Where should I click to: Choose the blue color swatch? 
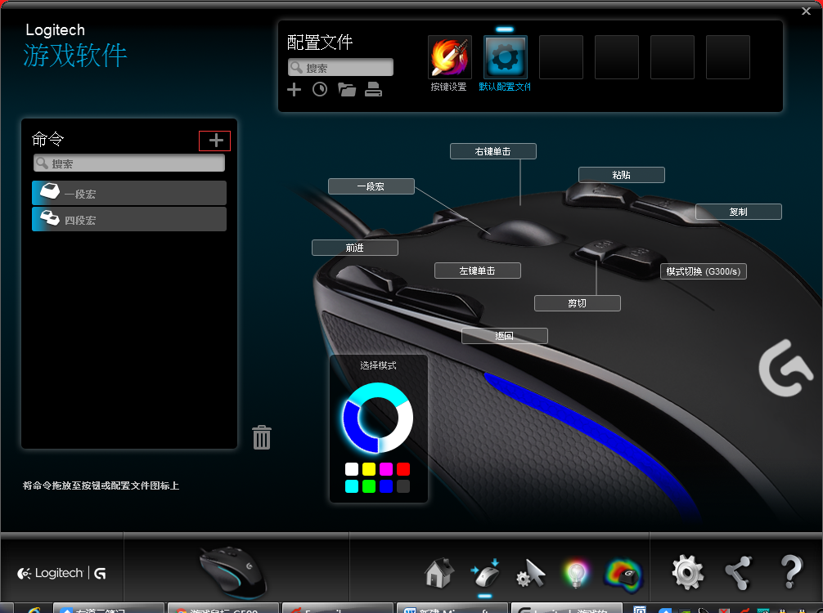386,486
